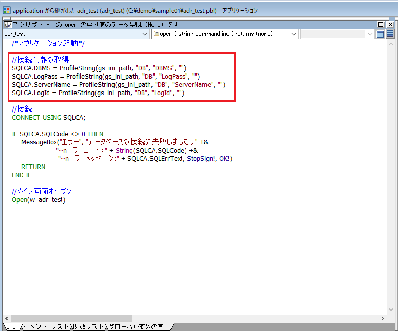Switch to the イベント リスト tab
Image resolution: width=398 pixels, height=331 pixels.
click(x=46, y=327)
